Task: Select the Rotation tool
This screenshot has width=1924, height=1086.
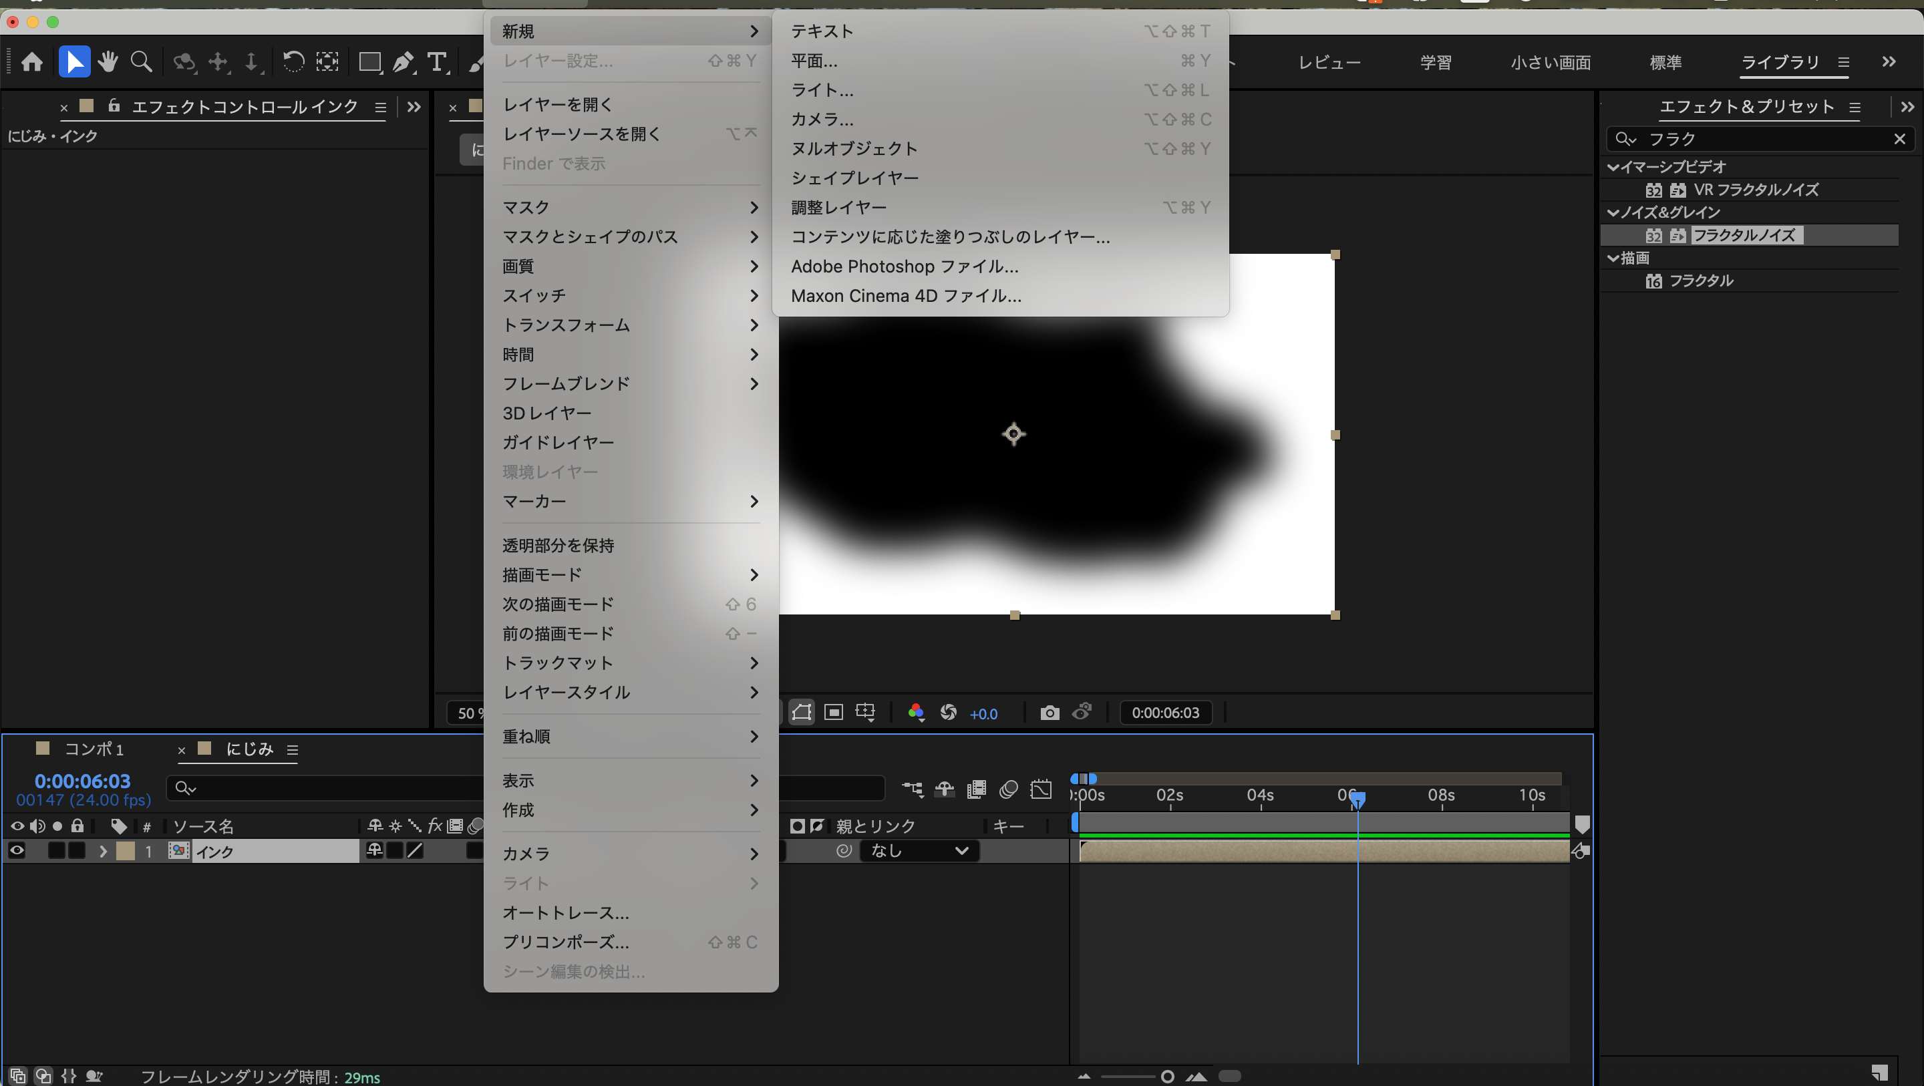Action: tap(293, 62)
